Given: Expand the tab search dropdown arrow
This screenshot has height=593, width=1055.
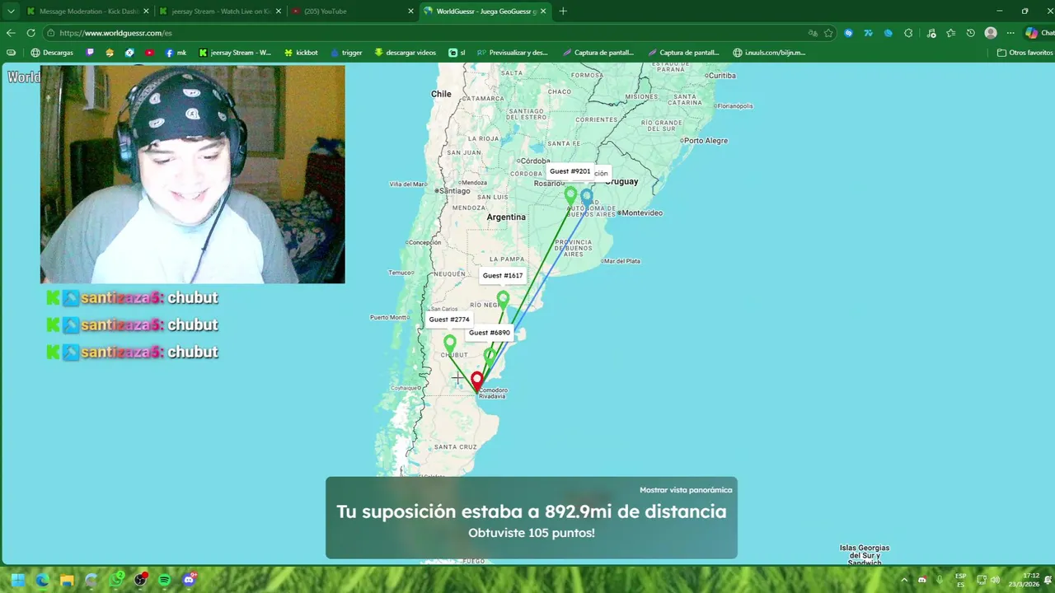Looking at the screenshot, I should pos(11,12).
